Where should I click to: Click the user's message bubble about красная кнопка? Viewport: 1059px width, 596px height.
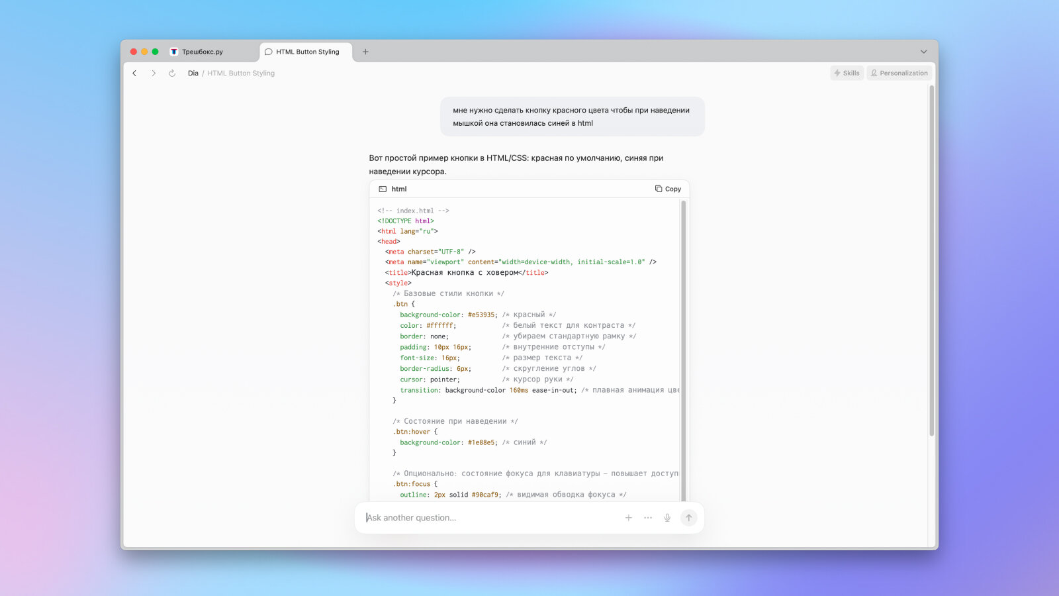(x=573, y=117)
